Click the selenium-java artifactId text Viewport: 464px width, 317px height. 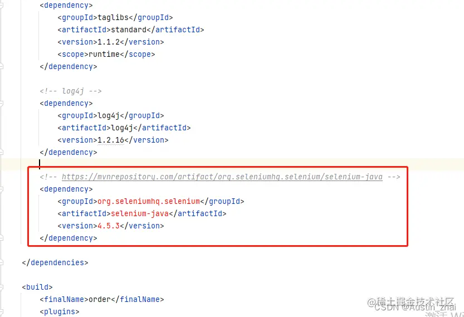pos(140,214)
